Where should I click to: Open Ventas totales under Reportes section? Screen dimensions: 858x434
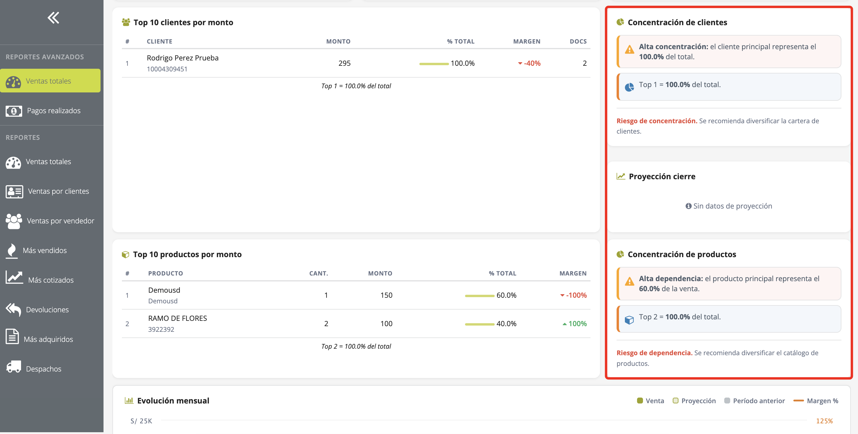pyautogui.click(x=48, y=162)
